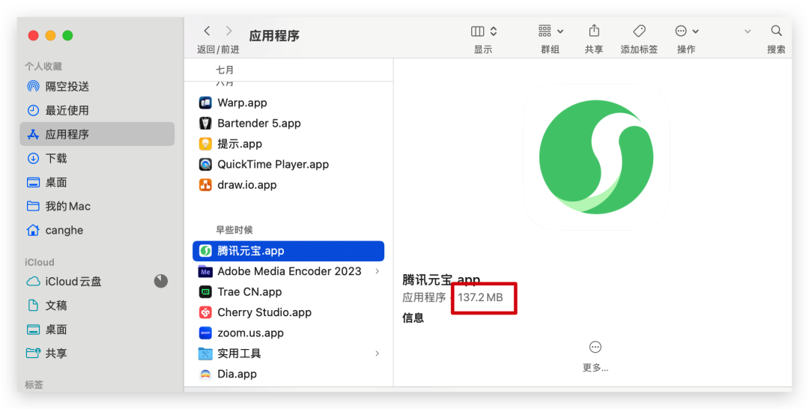Screen dimensions: 809x409
Task: Select Cherry Studio.app in the list
Action: [288, 312]
